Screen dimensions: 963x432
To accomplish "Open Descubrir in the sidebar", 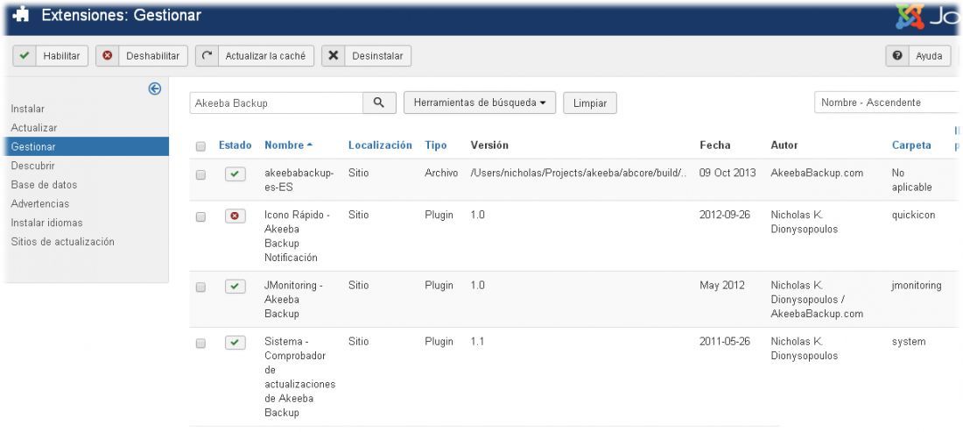I will (x=32, y=166).
